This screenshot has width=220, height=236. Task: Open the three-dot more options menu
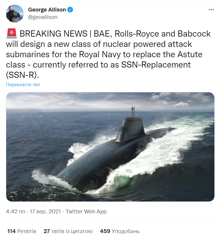tap(211, 10)
